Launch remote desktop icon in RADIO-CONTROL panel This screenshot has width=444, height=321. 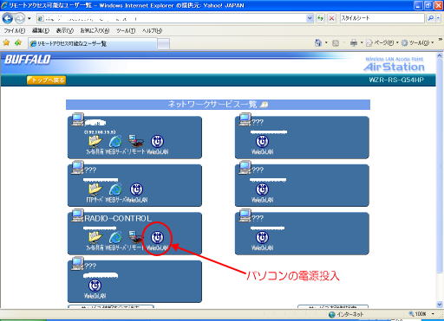(x=136, y=237)
